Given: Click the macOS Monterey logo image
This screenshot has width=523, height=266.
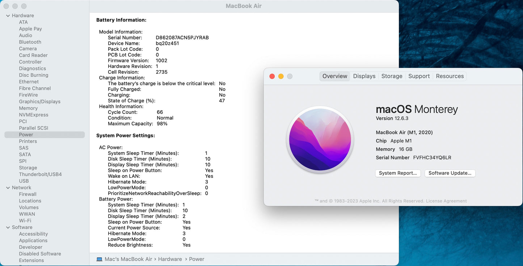Looking at the screenshot, I should [x=320, y=140].
